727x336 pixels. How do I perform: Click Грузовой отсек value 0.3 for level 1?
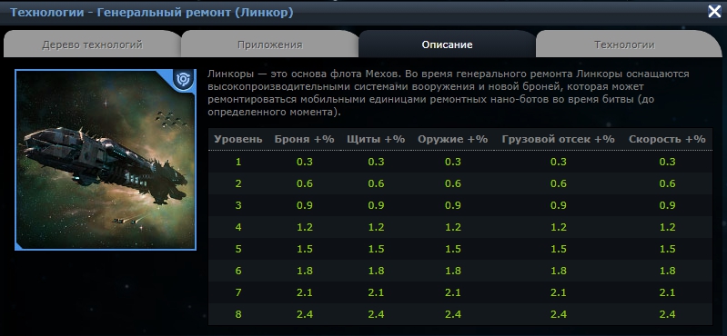559,162
